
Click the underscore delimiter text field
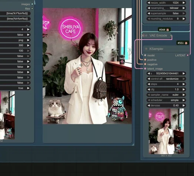(15, 24)
